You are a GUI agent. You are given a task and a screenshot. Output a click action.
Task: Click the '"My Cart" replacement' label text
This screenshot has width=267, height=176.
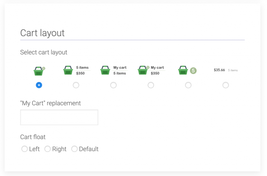click(x=50, y=103)
